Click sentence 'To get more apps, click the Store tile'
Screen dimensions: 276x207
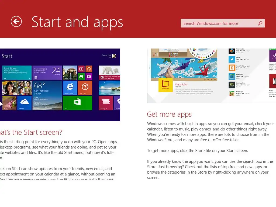tap(198, 151)
